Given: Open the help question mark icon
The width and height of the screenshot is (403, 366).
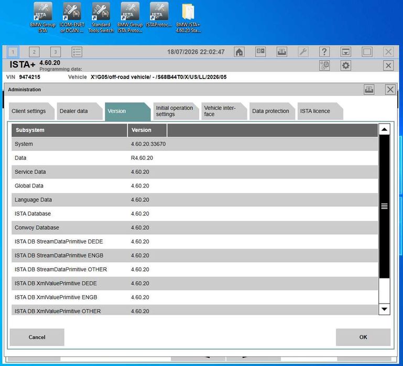Looking at the screenshot, I should pos(324,52).
